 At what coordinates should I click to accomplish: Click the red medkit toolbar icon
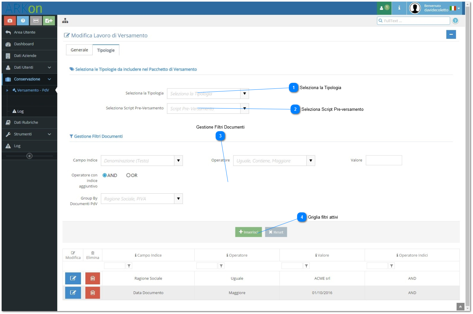click(x=10, y=21)
